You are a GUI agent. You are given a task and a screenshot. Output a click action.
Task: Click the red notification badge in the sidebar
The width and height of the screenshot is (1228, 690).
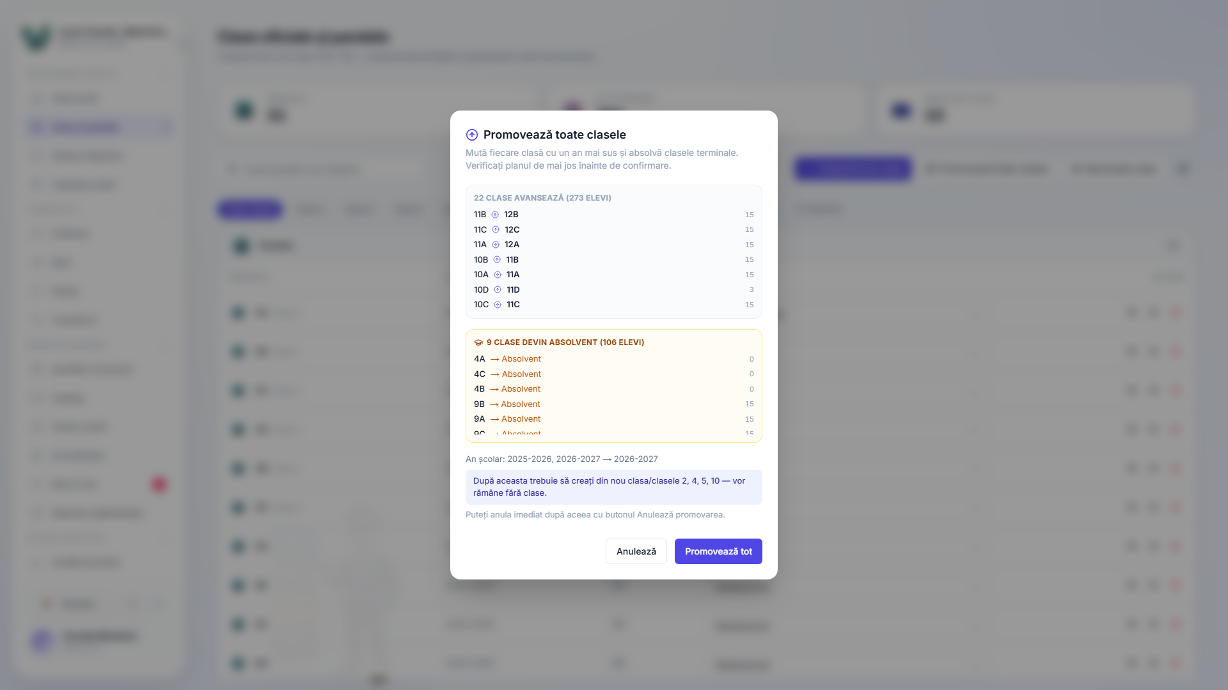coord(159,484)
